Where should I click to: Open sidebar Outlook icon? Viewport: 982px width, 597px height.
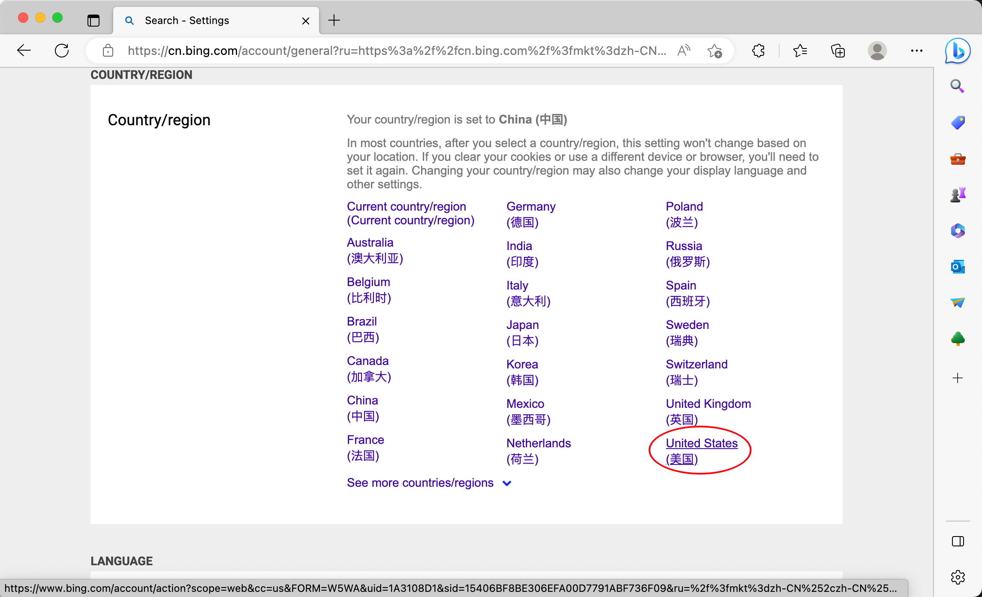(958, 267)
